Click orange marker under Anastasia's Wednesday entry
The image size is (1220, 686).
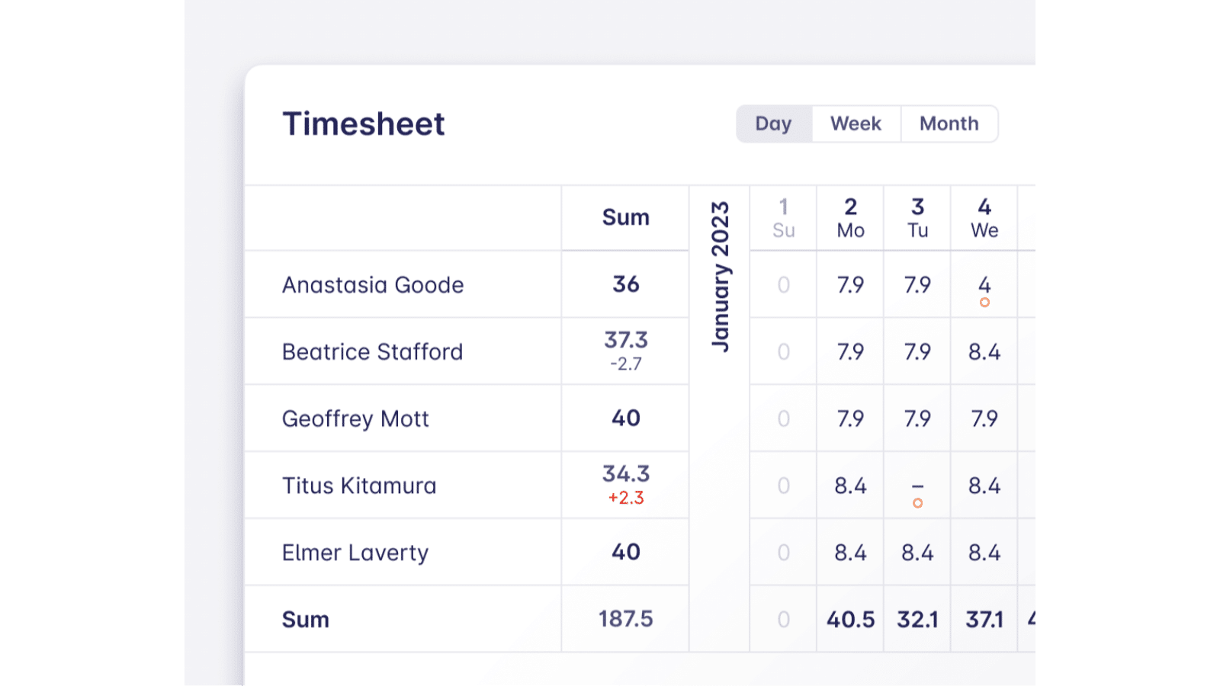(984, 303)
